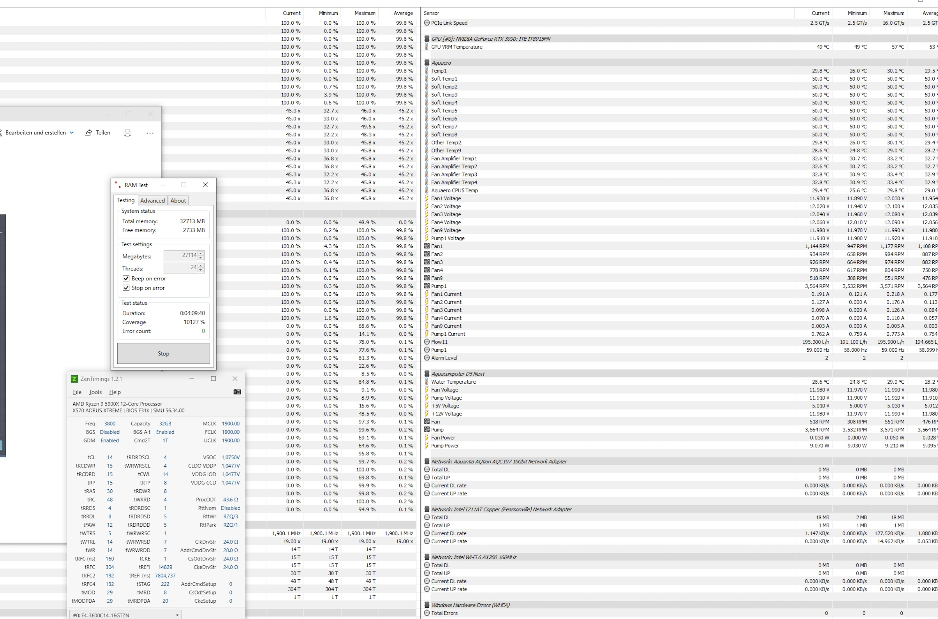Select the Aquaero CPU5 Temp row
938x619 pixels.
click(679, 190)
